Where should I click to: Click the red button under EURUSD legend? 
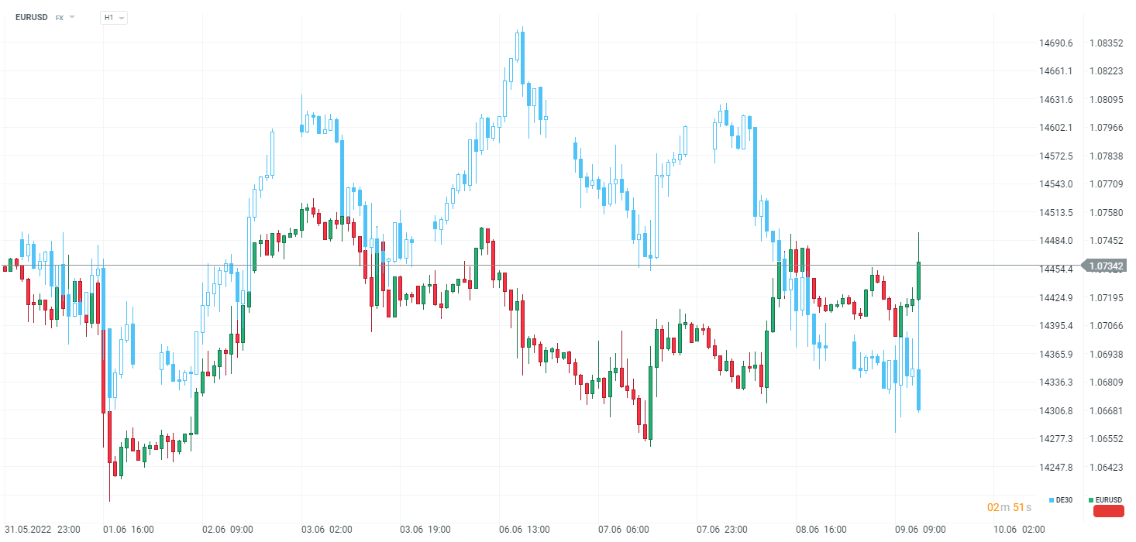(x=1108, y=511)
